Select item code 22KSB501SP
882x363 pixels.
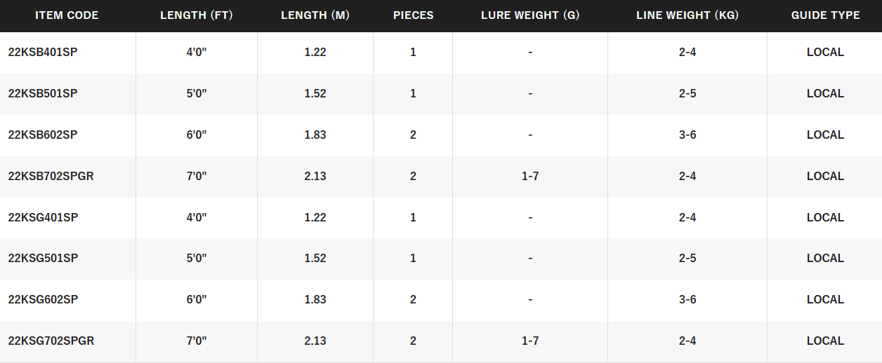click(x=43, y=94)
